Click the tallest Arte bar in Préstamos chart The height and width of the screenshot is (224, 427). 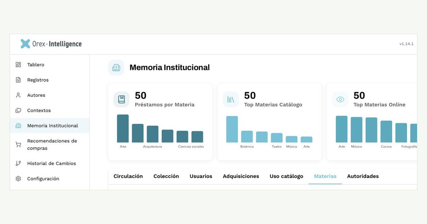coord(123,128)
